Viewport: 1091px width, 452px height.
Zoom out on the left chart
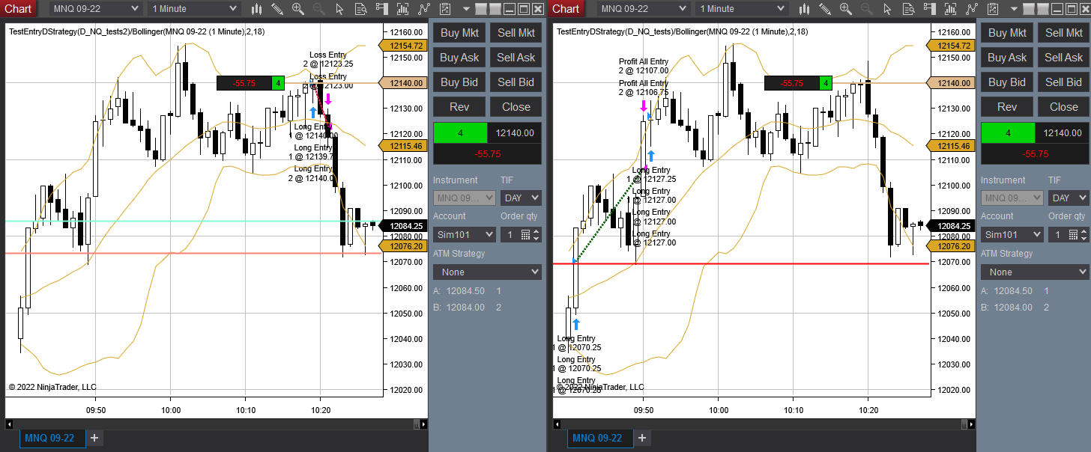click(319, 9)
